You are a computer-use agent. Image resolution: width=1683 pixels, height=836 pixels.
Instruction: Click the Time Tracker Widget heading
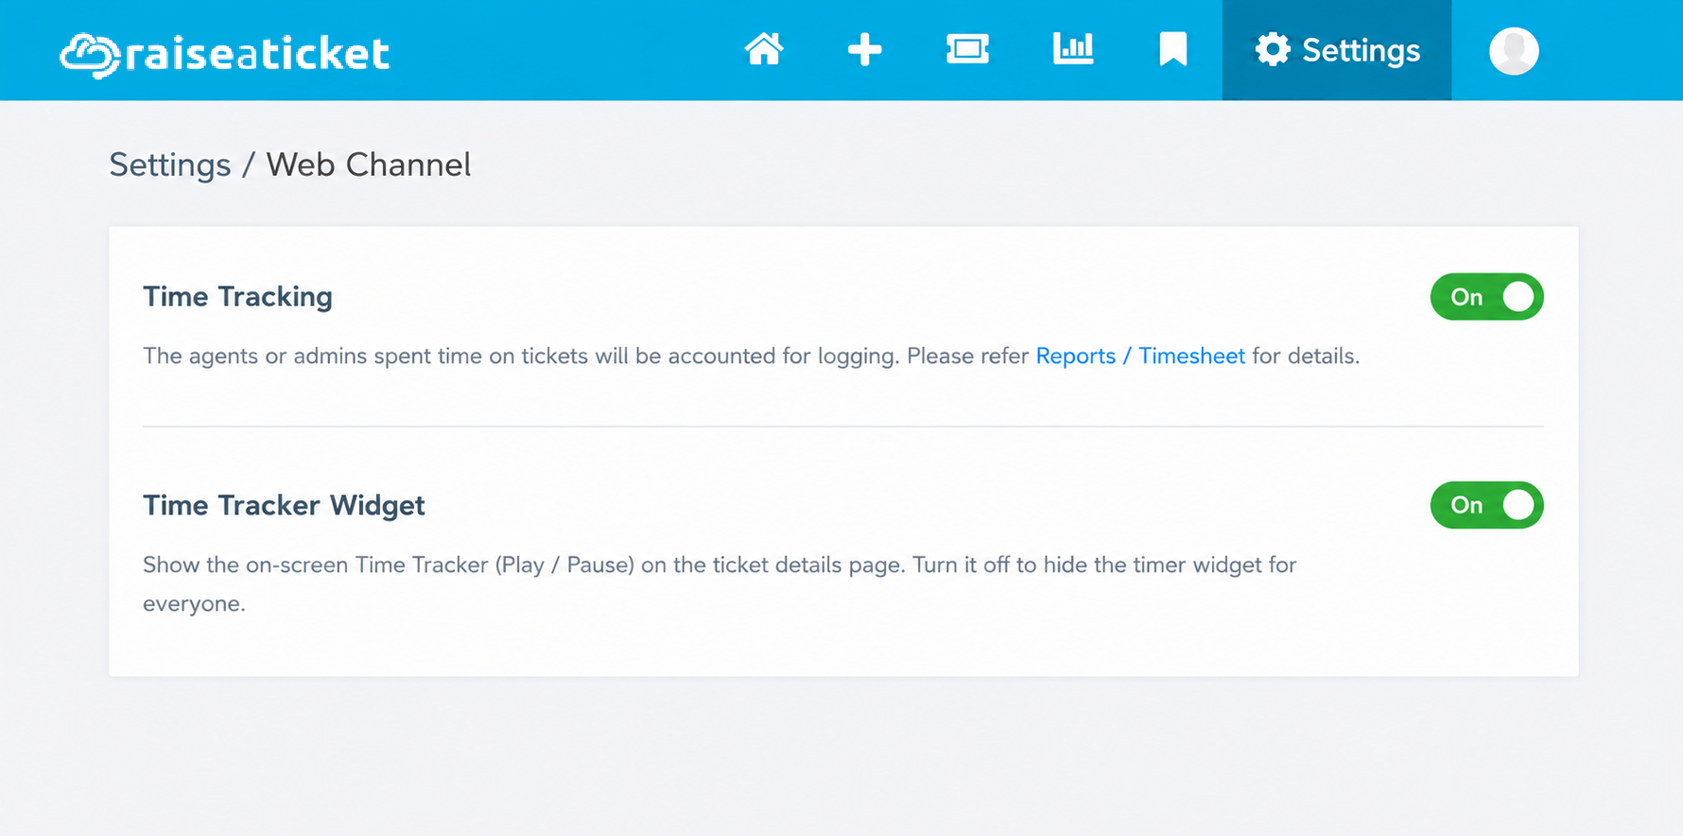tap(284, 505)
